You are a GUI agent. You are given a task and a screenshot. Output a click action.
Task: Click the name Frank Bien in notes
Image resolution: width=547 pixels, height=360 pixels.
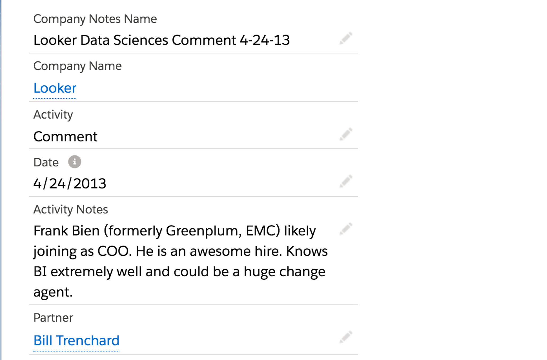(66, 231)
